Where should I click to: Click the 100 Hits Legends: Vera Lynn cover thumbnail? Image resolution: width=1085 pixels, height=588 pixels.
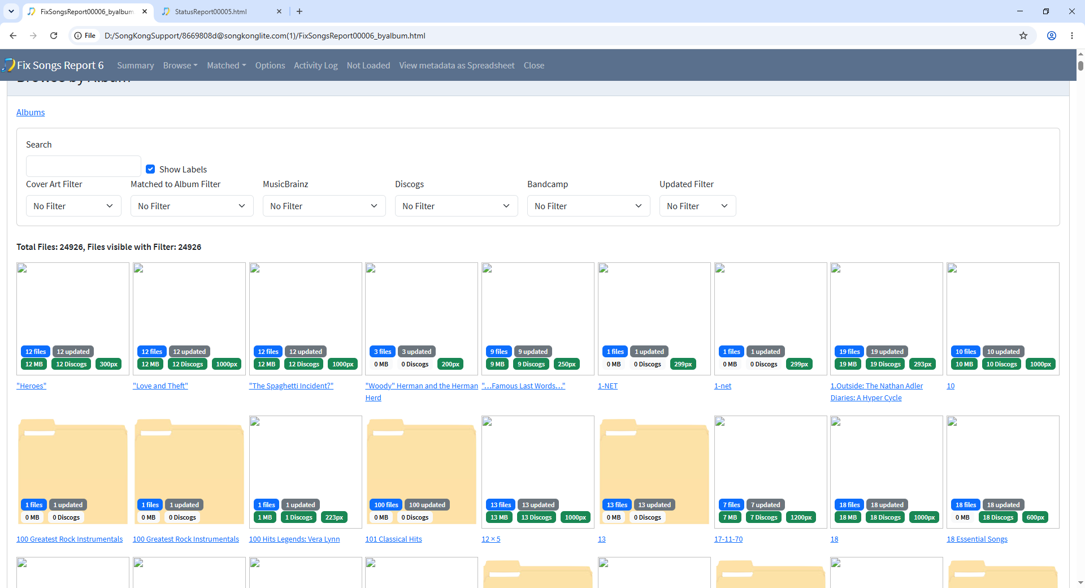tap(306, 472)
